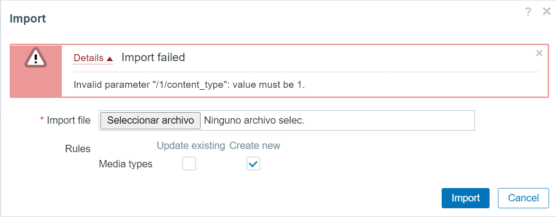
Task: Click the blue Import button
Action: [x=466, y=198]
